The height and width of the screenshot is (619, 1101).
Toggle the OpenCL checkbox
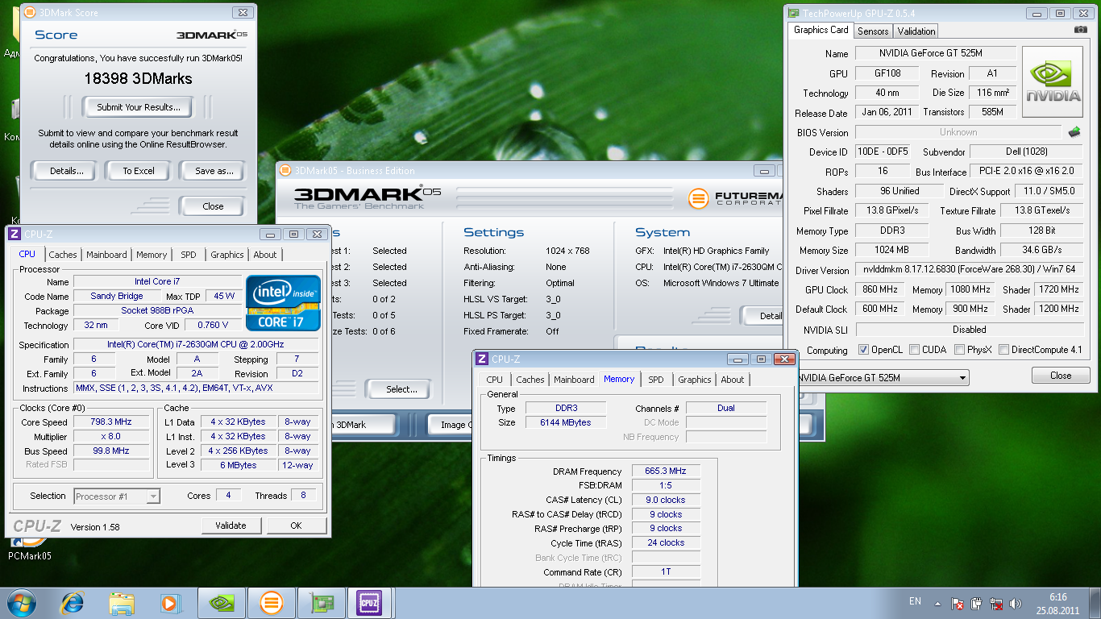(863, 350)
